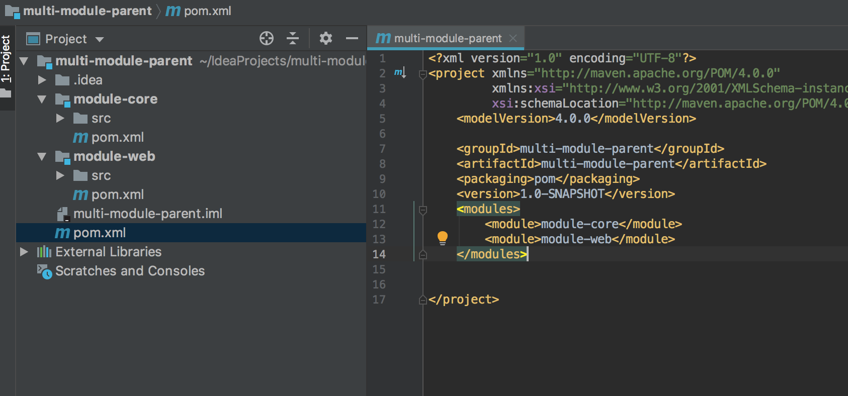Click the Maven gutter icon on line 2
The image size is (848, 396).
(400, 73)
